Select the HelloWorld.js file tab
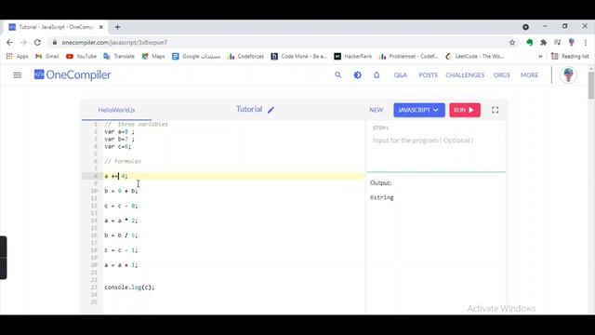Viewport: 595px width, 335px height. 116,110
